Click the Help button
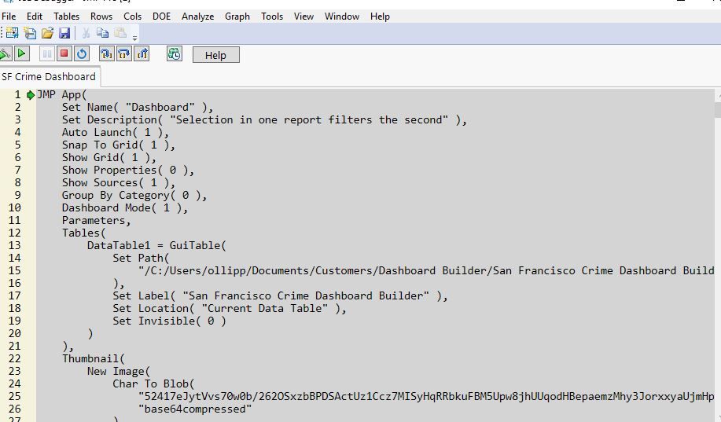 215,55
